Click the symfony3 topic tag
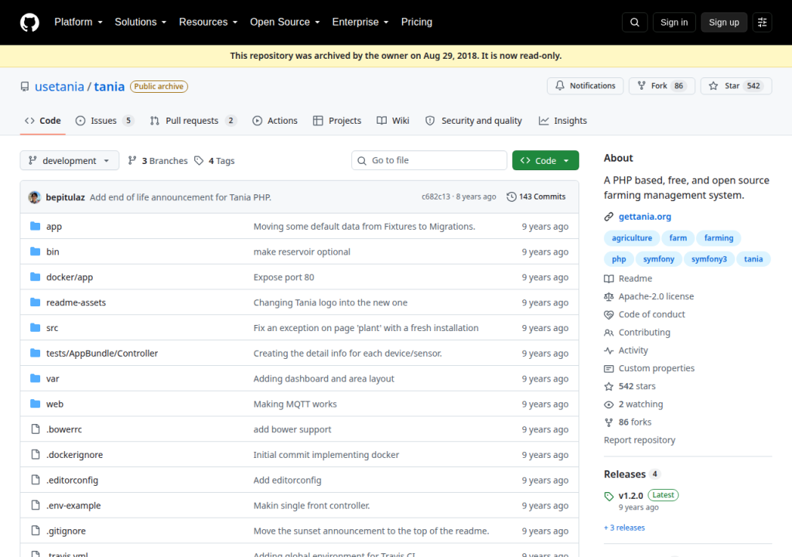 pos(708,259)
